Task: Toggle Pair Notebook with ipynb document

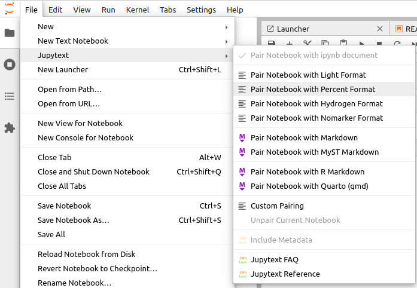Action: click(x=324, y=55)
